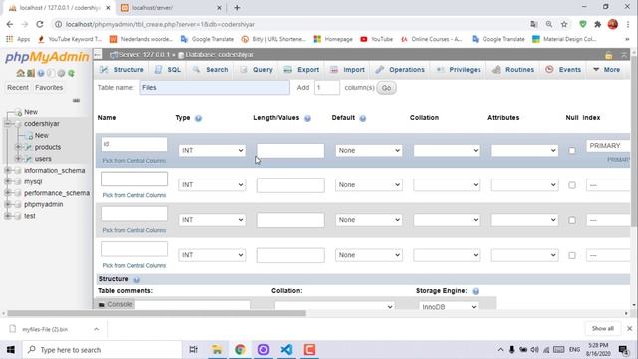Open phpMyAdmin documentation blue question icon

[x=41, y=73]
